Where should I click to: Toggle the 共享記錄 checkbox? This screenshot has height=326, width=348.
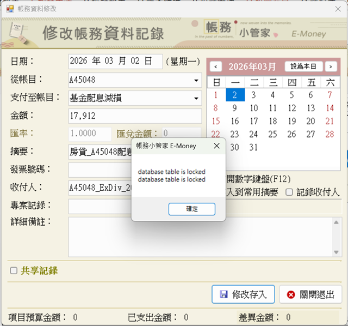pyautogui.click(x=14, y=270)
